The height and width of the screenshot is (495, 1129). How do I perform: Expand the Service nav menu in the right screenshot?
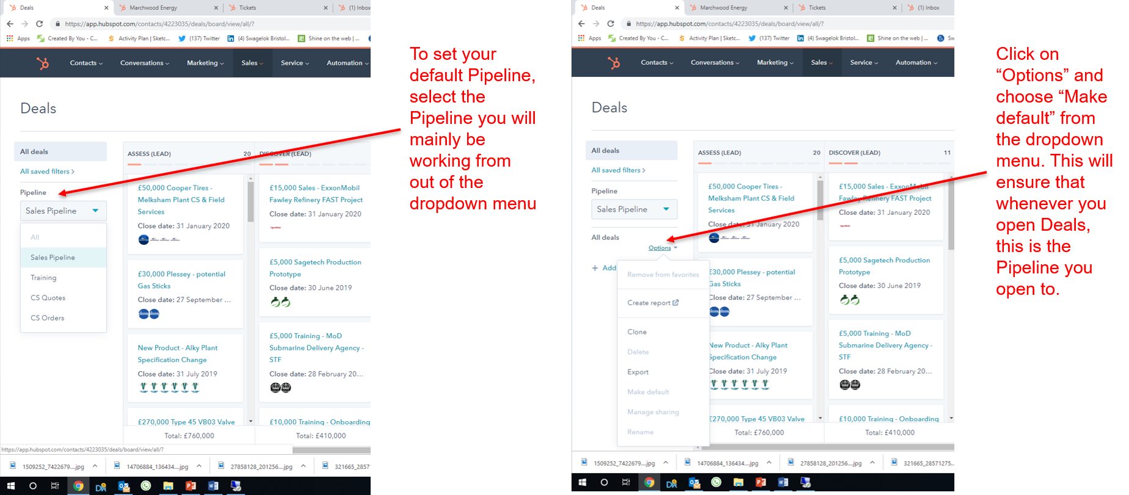click(x=864, y=62)
